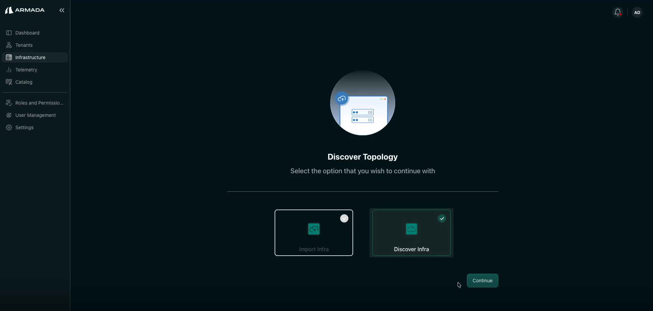Collapse the left sidebar
This screenshot has height=311, width=653.
(62, 10)
